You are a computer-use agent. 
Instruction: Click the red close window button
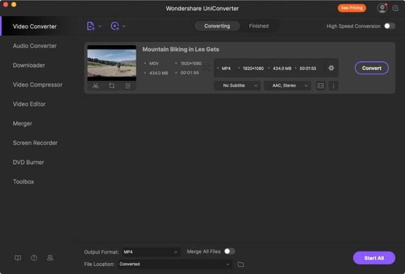pos(6,5)
